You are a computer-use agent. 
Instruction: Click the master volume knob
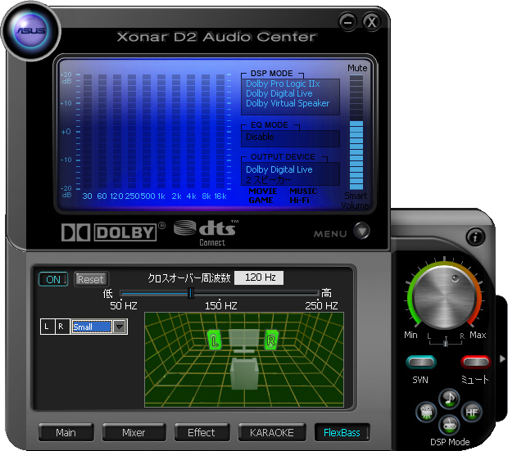[x=444, y=296]
